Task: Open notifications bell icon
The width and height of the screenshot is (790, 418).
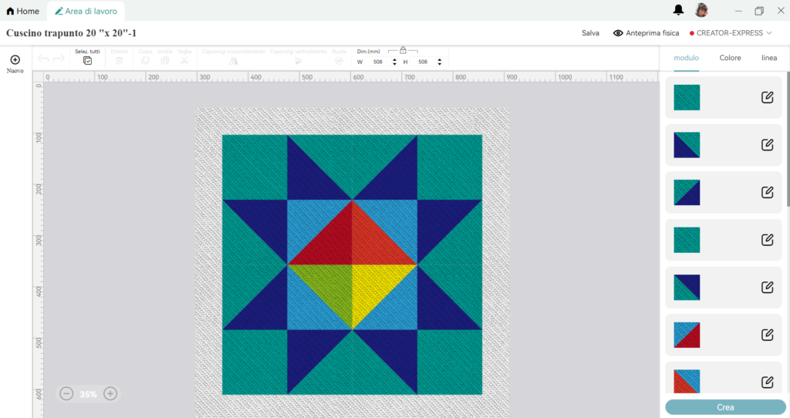Action: point(678,10)
